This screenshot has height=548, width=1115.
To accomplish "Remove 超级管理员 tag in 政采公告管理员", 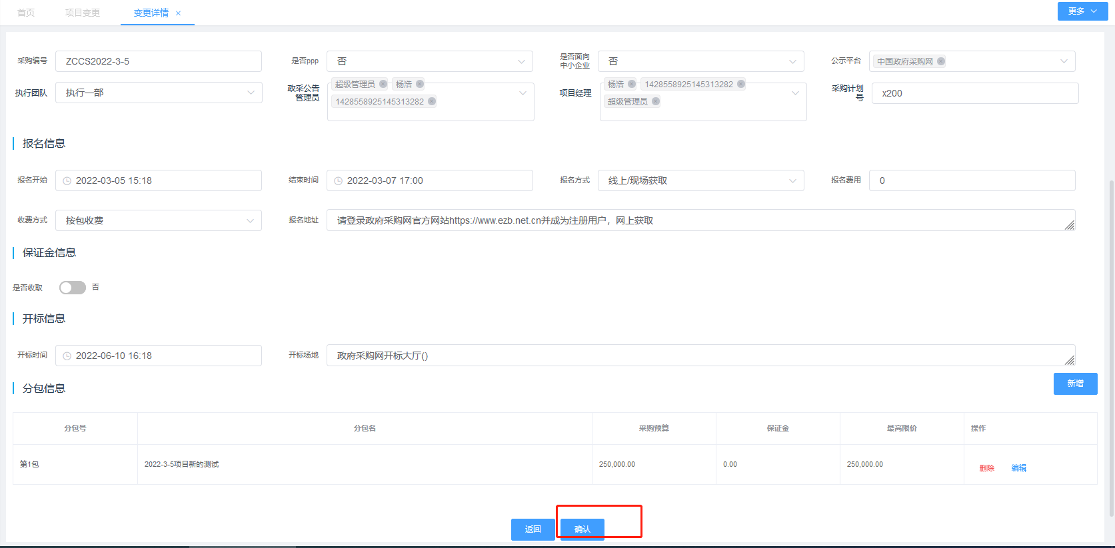I will tap(383, 84).
